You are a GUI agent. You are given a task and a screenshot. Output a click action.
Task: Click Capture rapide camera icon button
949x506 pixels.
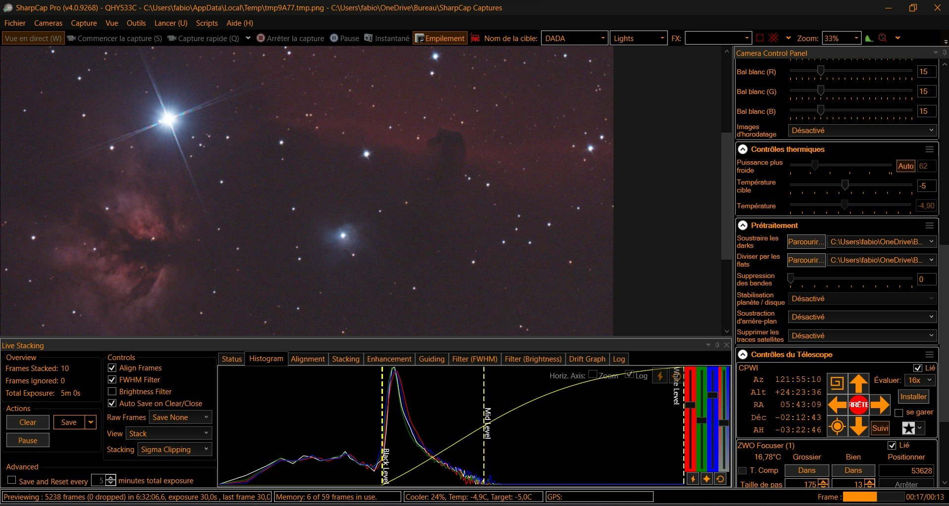[x=203, y=38]
